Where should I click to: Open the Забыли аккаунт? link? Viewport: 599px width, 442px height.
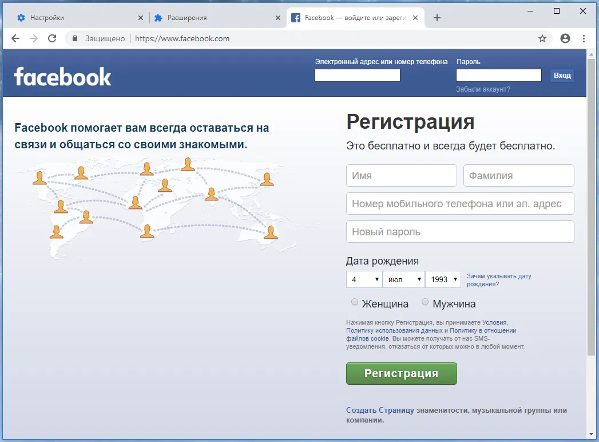point(483,89)
